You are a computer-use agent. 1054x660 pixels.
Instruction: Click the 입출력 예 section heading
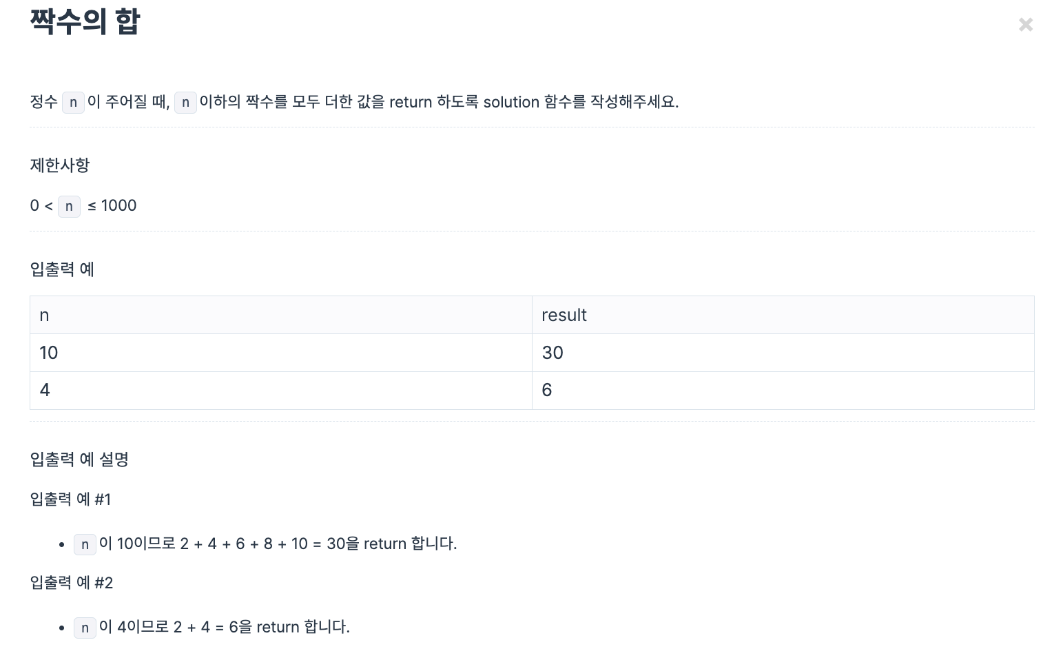62,269
